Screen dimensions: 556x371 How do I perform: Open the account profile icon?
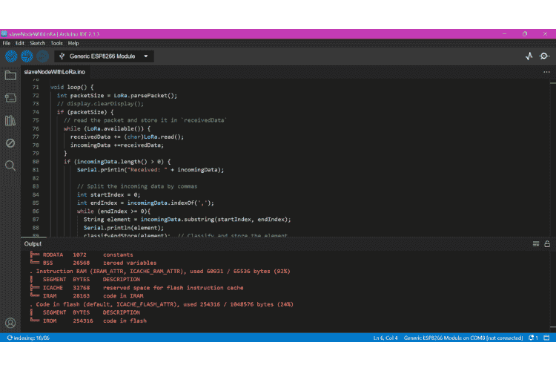pos(10,323)
